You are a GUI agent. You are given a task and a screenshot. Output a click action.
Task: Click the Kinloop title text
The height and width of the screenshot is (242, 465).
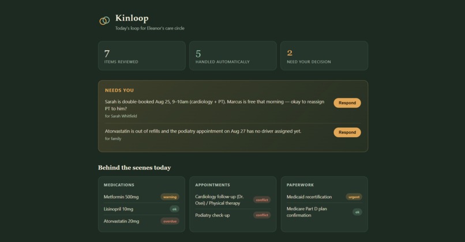click(132, 18)
